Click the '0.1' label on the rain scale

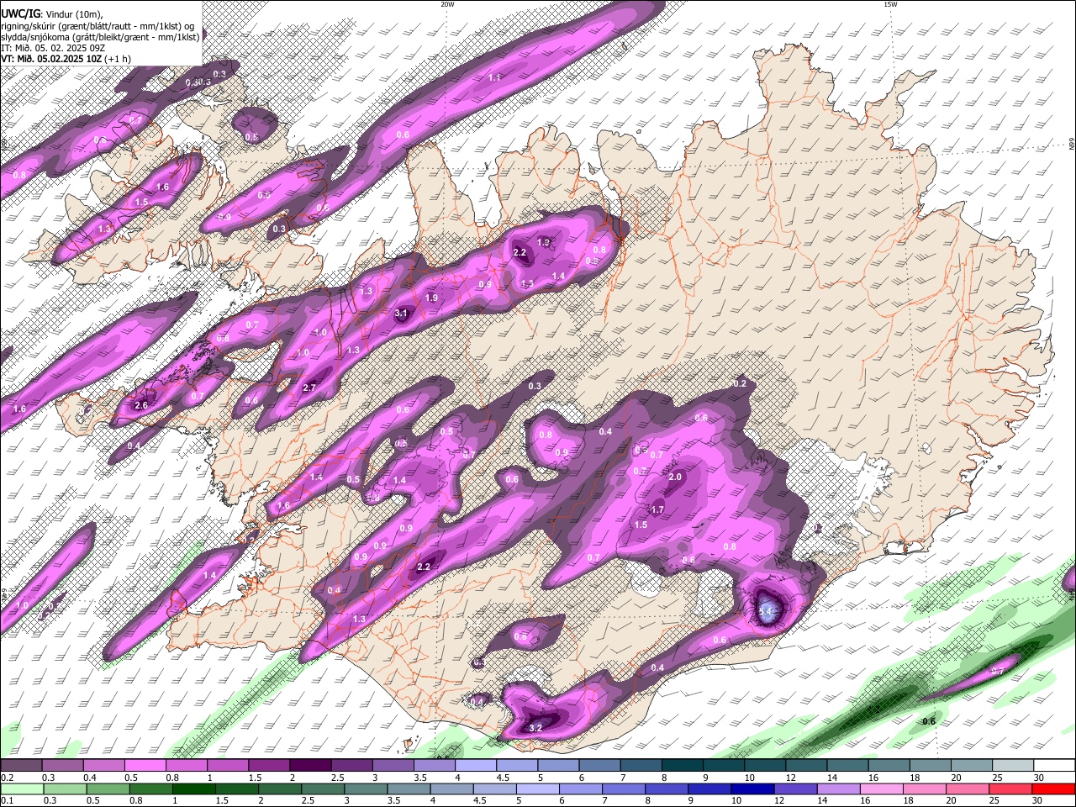6,801
